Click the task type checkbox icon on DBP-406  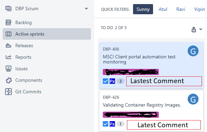[x=106, y=81]
